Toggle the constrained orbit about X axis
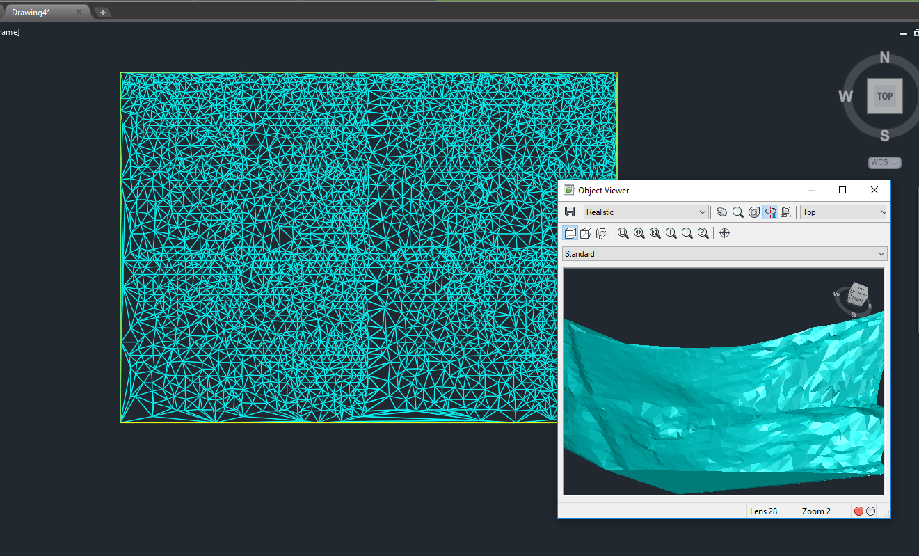This screenshot has height=556, width=919. (770, 212)
